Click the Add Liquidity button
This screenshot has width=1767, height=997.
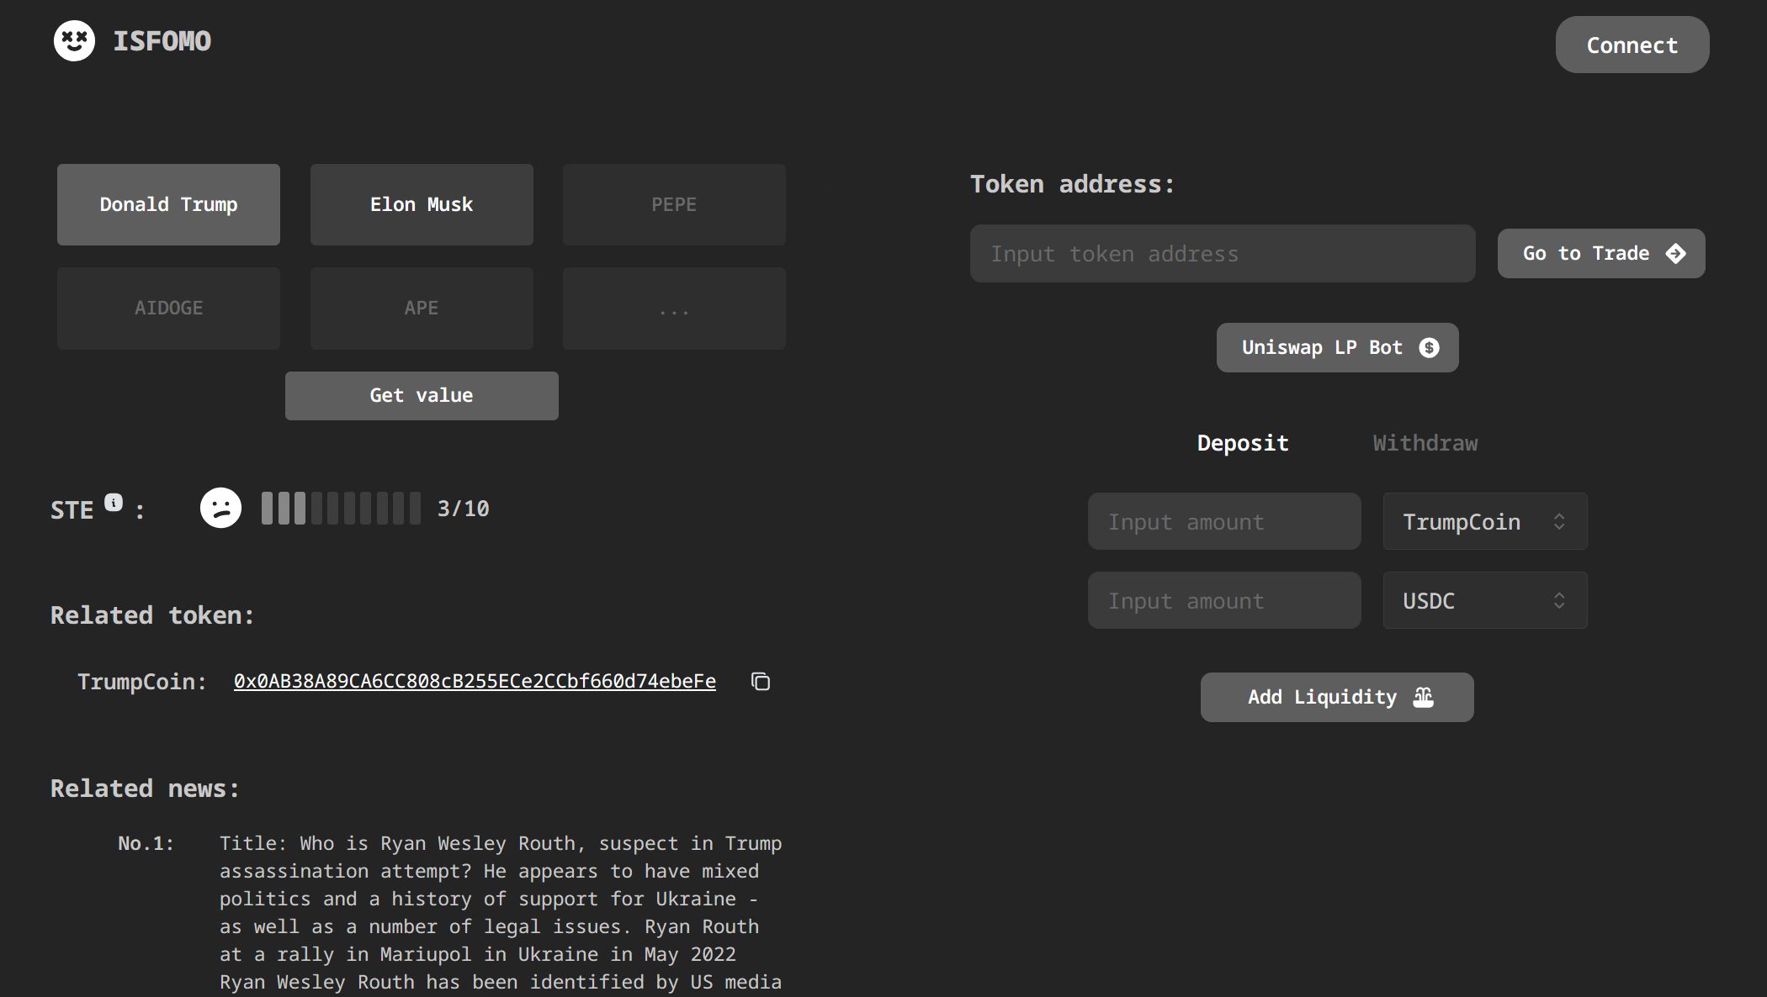point(1337,697)
